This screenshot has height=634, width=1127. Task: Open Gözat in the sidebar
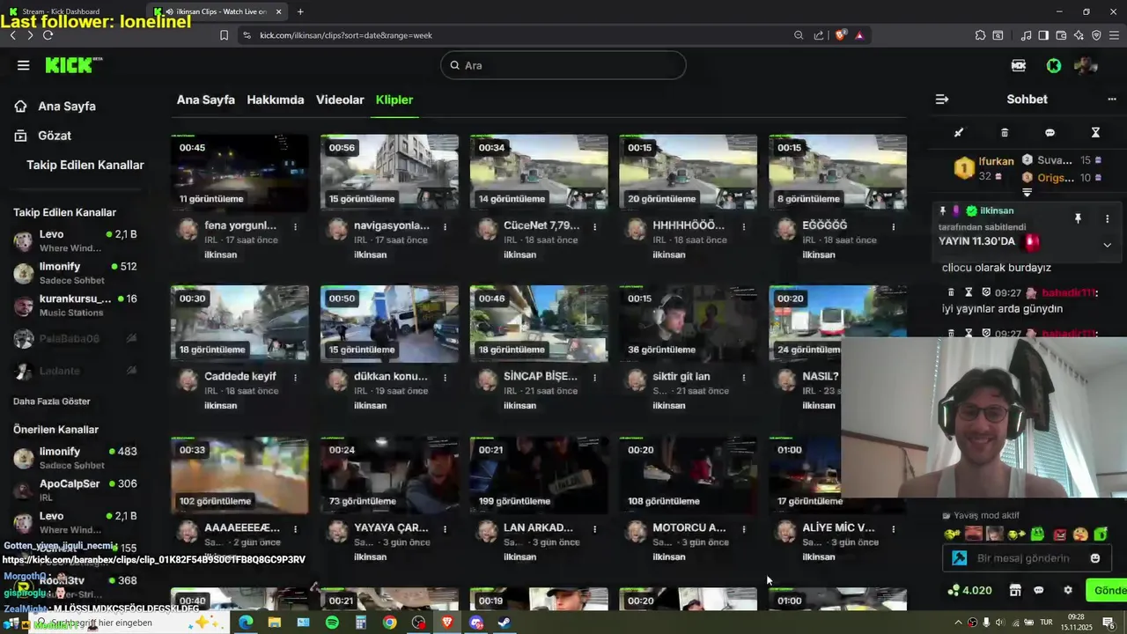tap(42, 136)
